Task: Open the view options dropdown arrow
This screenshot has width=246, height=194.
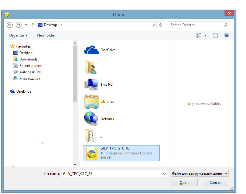Action: point(205,35)
